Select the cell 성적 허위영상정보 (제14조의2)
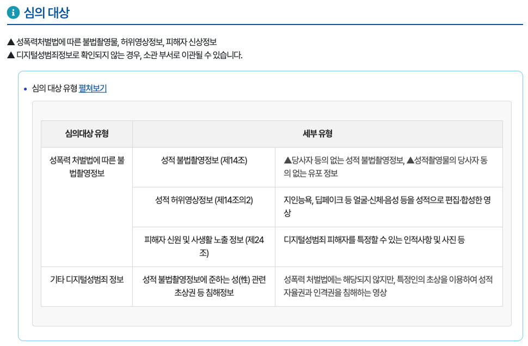This screenshot has width=528, height=346. [x=204, y=207]
